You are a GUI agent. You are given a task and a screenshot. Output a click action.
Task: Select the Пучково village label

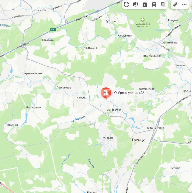(107, 138)
